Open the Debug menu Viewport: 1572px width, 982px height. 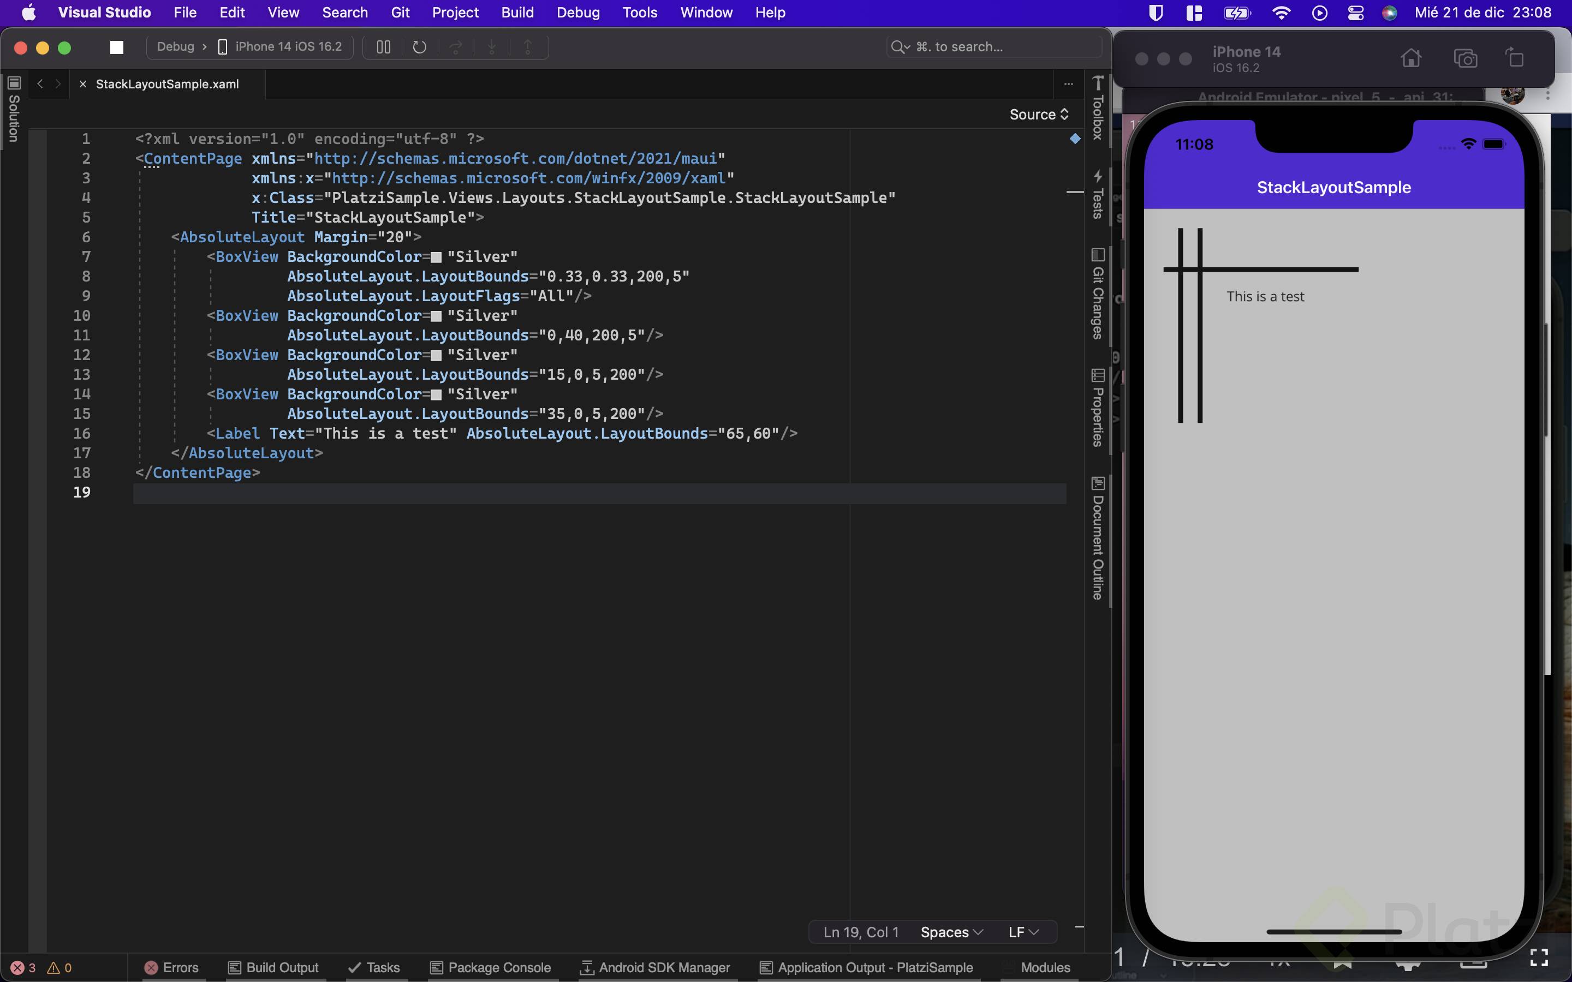pyautogui.click(x=577, y=13)
